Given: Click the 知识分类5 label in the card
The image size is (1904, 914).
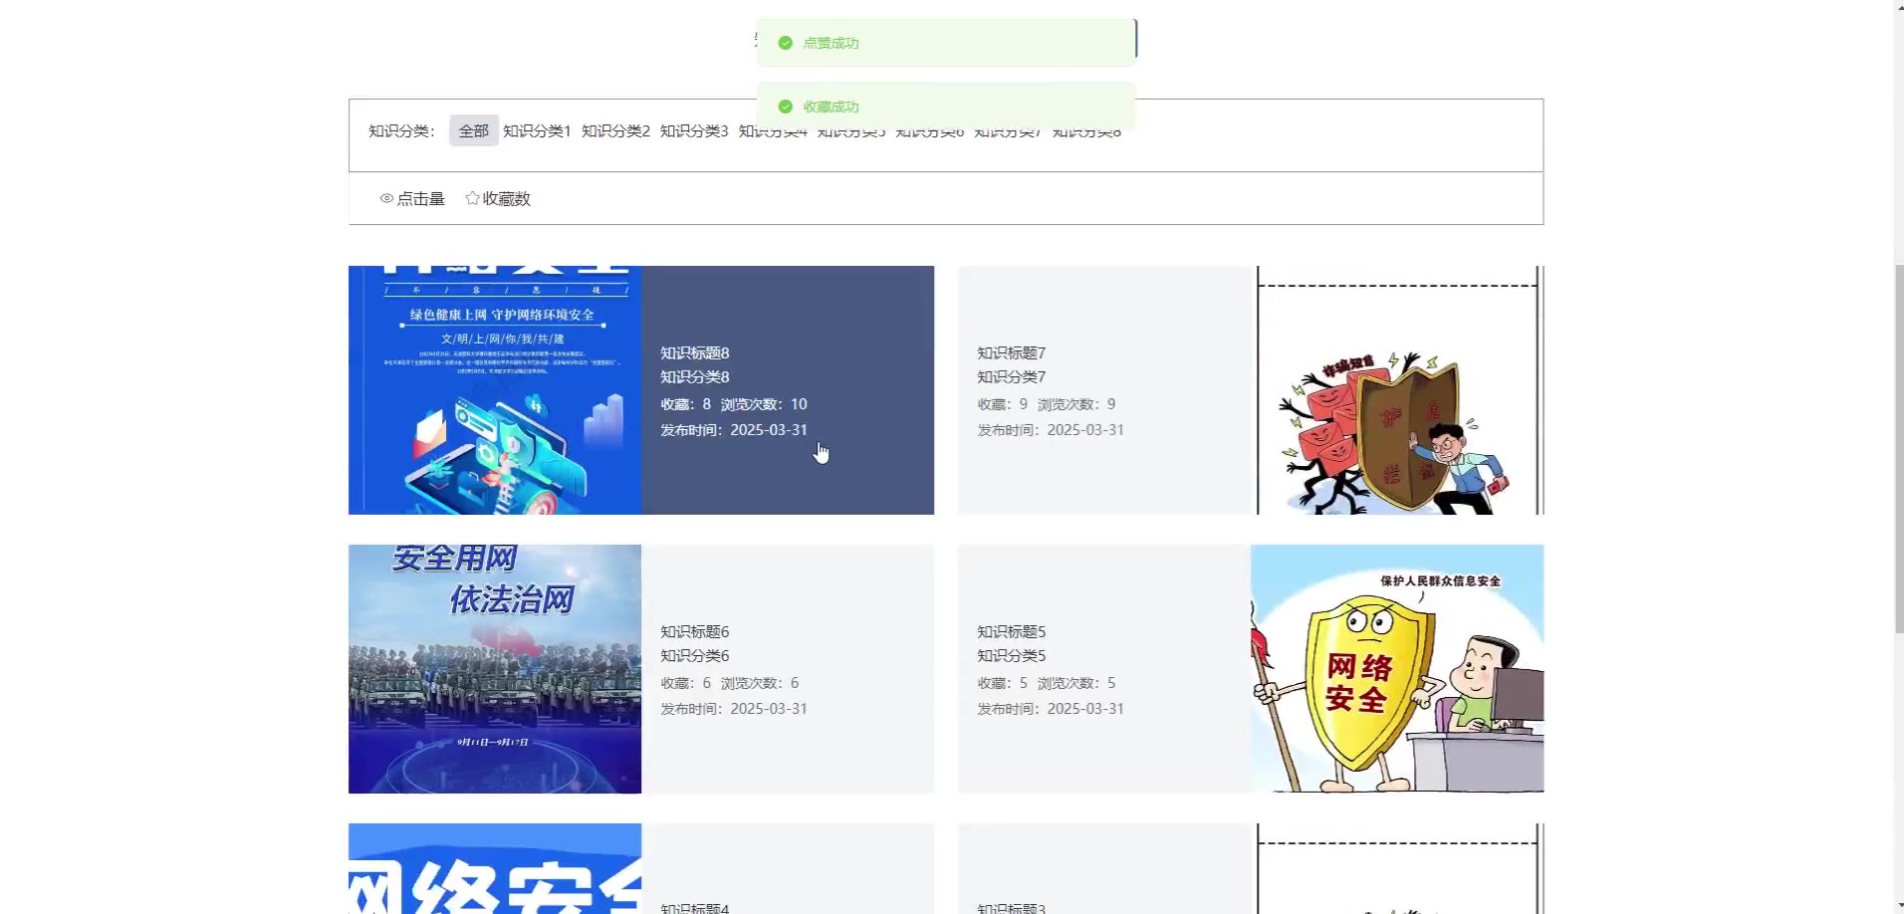Looking at the screenshot, I should (x=1012, y=655).
